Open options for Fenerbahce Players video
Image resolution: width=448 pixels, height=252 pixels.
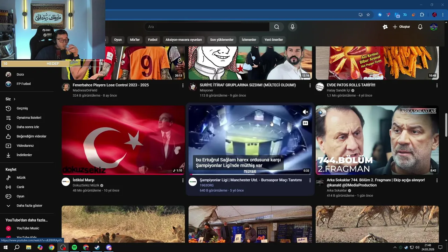183,85
